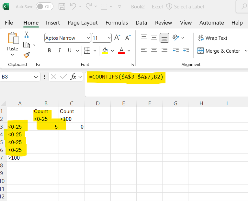
Task: Click the Borders icon
Action: click(87, 51)
